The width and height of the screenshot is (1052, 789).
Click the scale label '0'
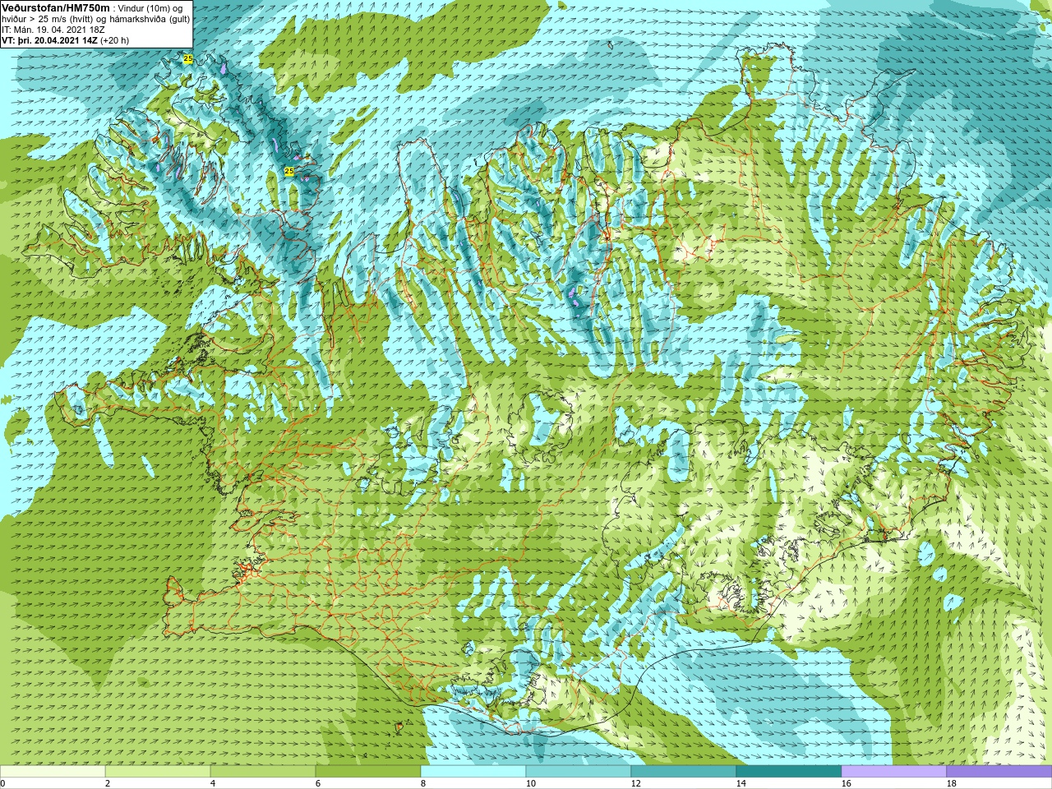coord(2,783)
